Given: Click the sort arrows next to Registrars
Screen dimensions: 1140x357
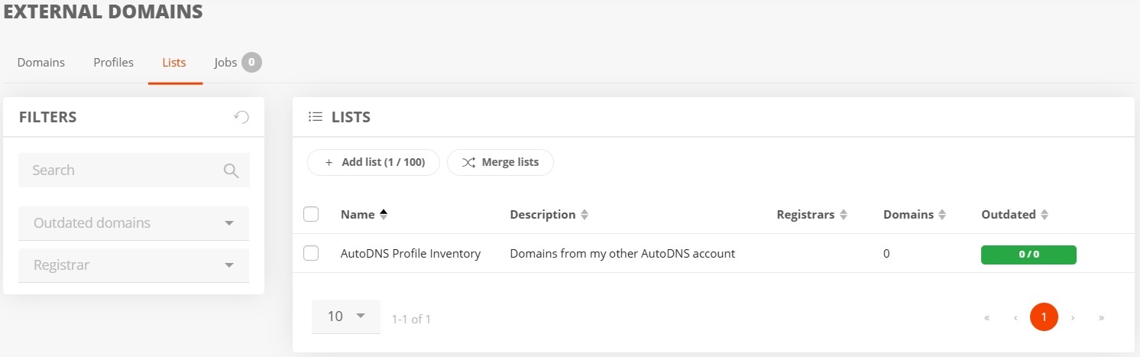Looking at the screenshot, I should click(844, 215).
